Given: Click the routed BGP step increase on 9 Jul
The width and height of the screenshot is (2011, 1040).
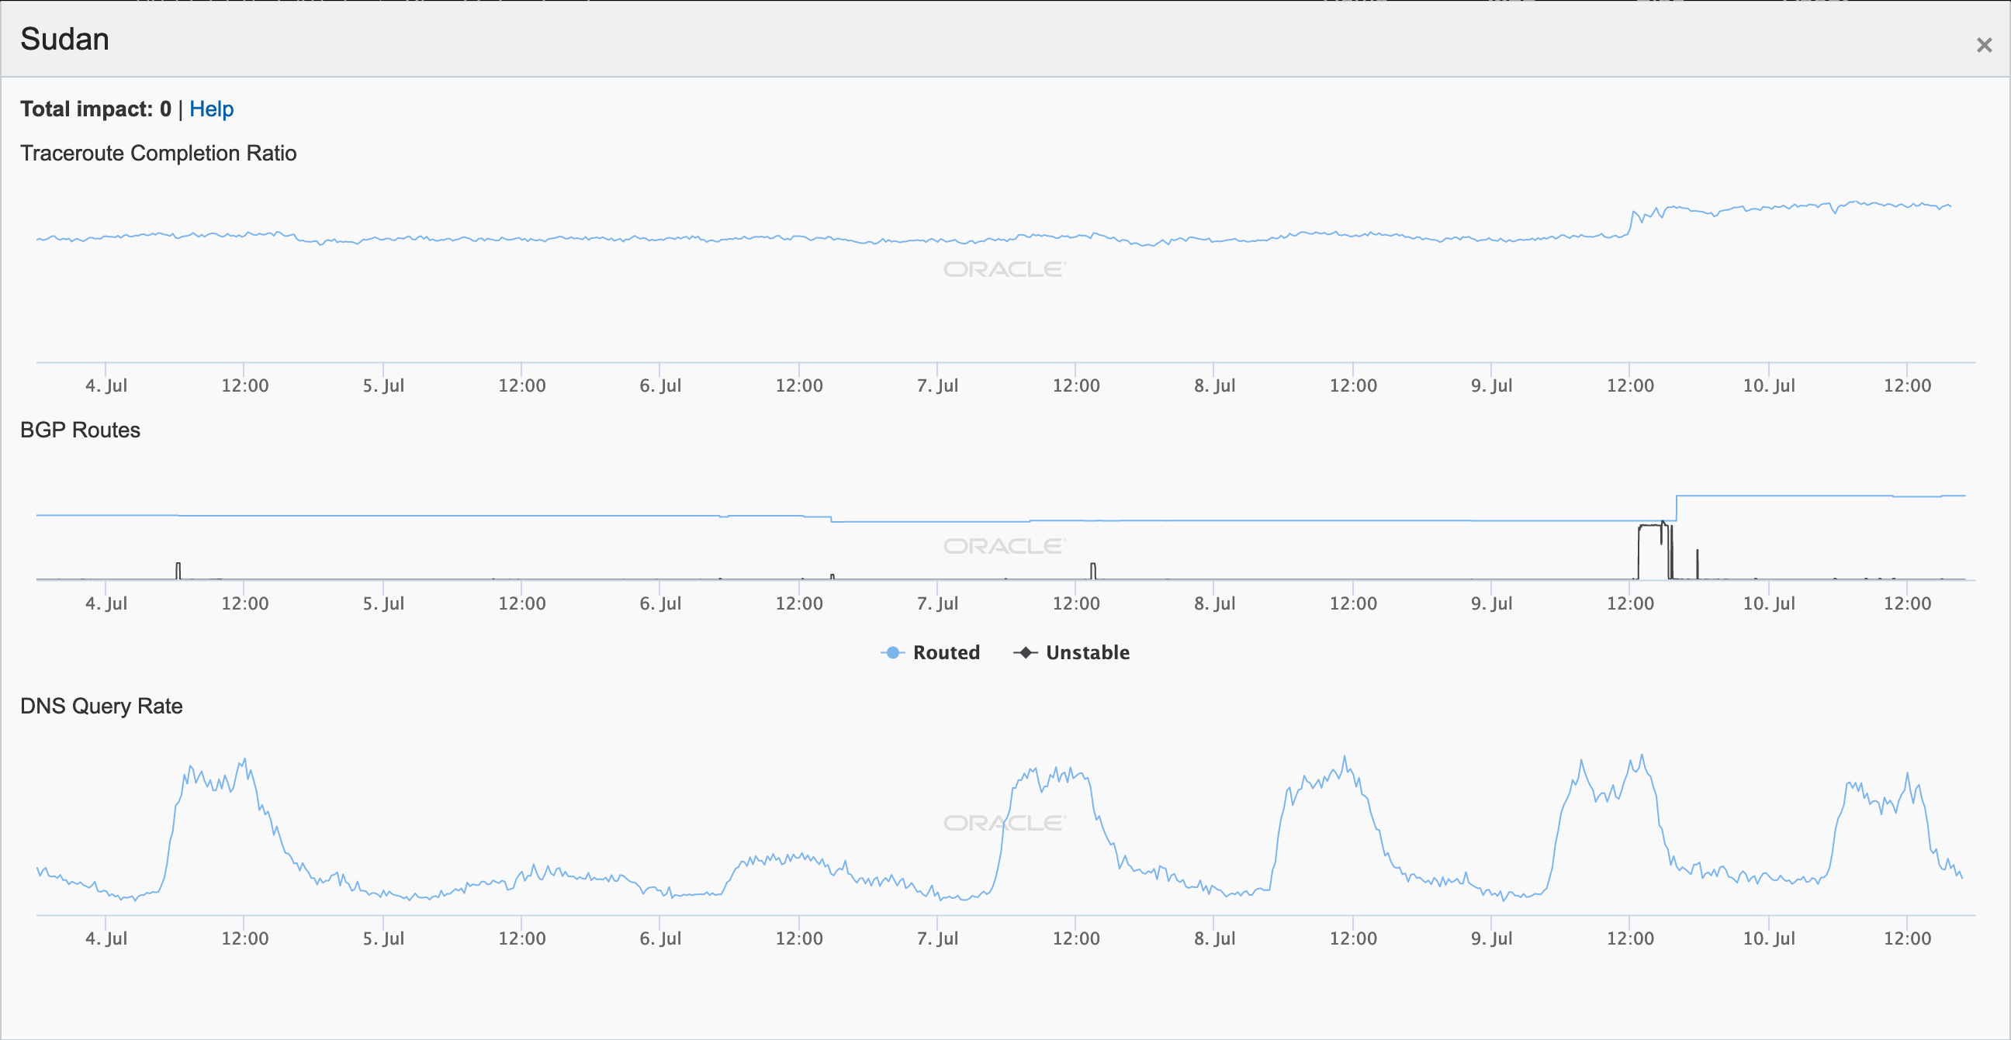Looking at the screenshot, I should coord(1677,507).
